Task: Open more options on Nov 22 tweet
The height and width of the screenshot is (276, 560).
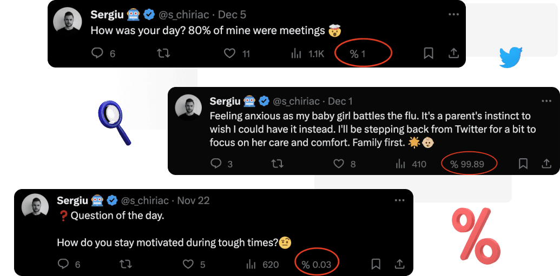Action: click(400, 200)
